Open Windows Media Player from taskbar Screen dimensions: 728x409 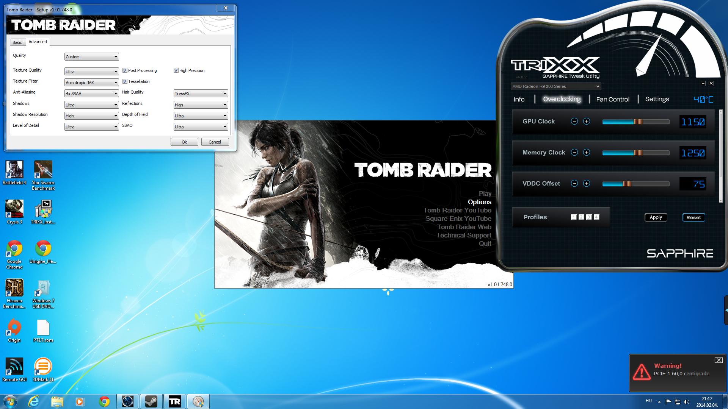coord(80,401)
